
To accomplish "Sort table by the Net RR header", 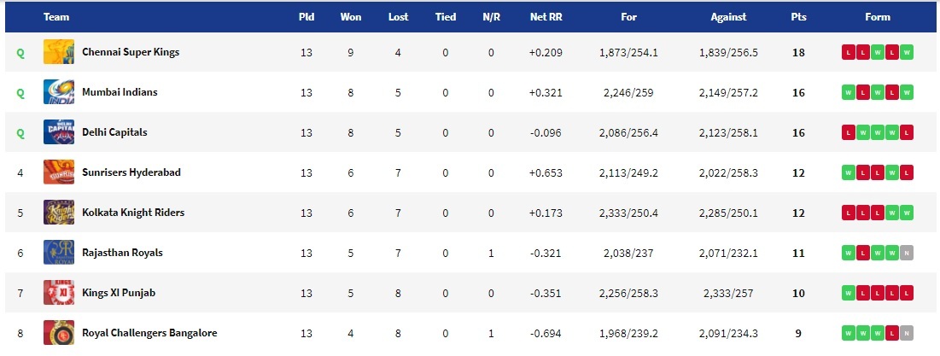I will pos(546,17).
